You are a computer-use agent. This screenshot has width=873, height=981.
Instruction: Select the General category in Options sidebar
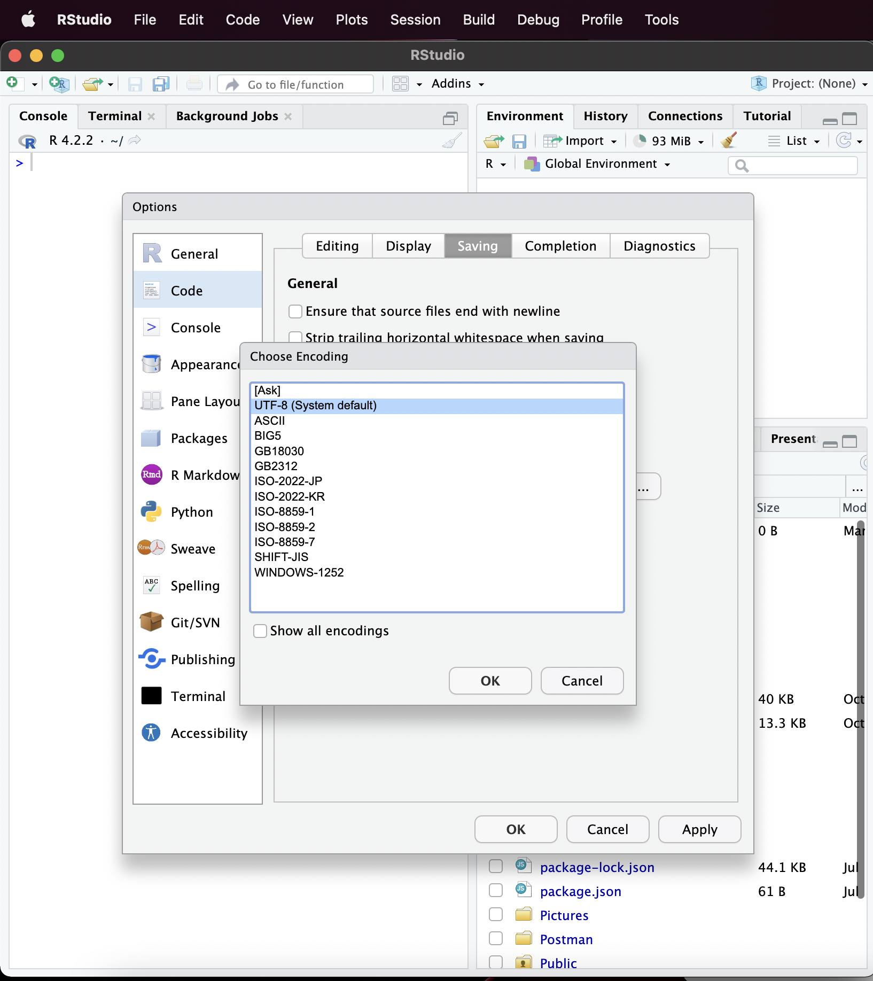[x=198, y=253]
